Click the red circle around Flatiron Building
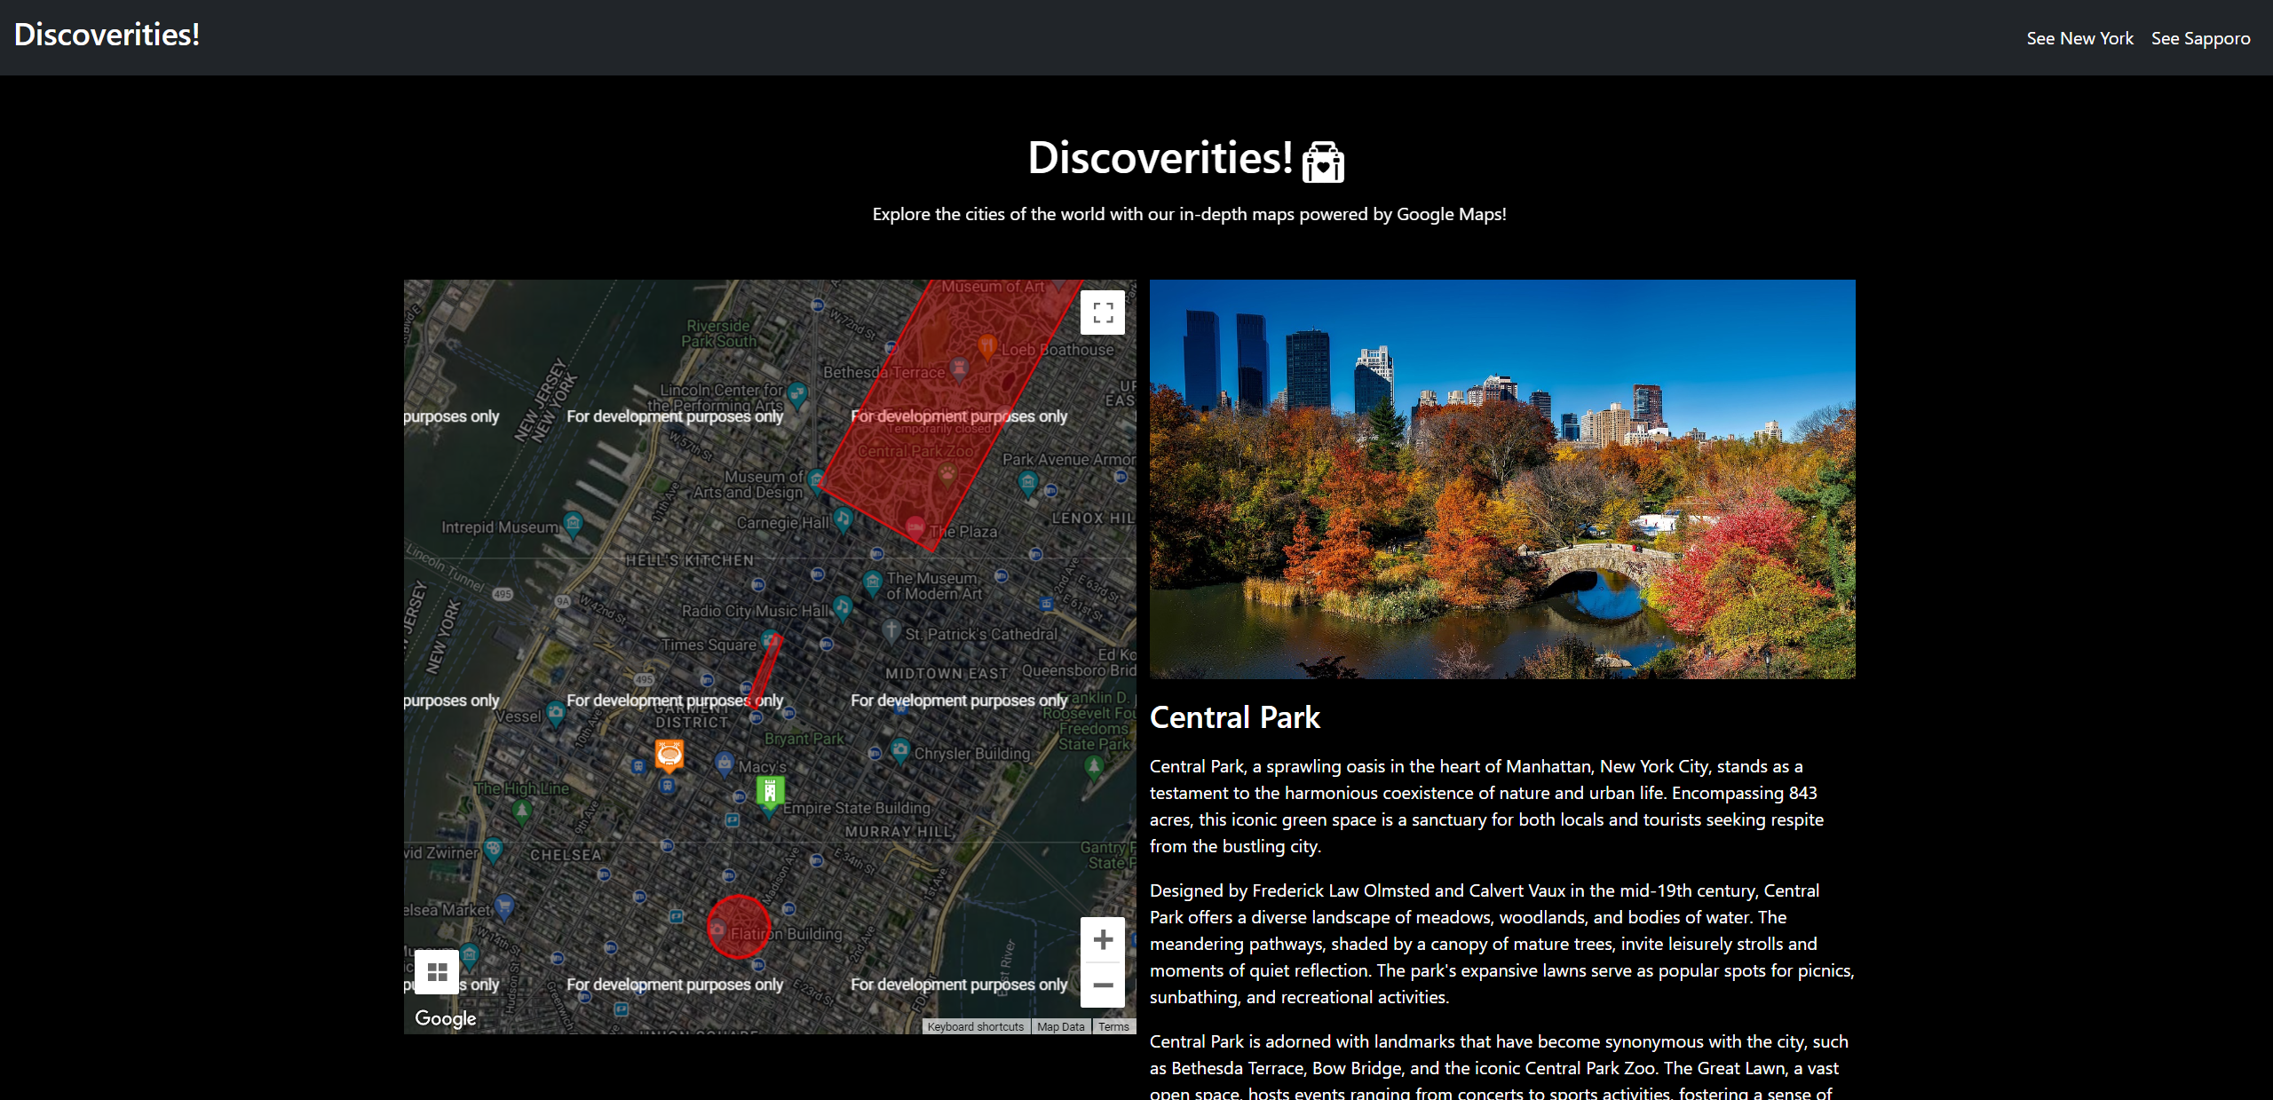Screen dimensions: 2273x1100 tap(739, 927)
